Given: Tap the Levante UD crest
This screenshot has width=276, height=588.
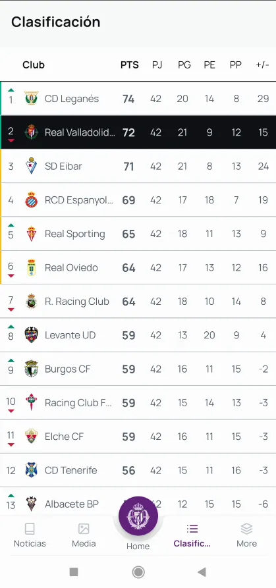Looking at the screenshot, I should click(31, 335).
